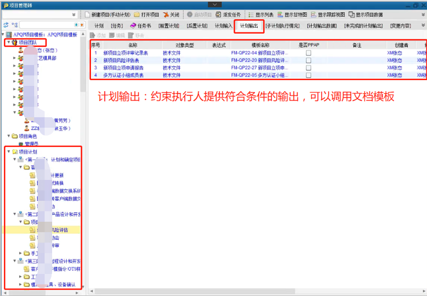Collapse the 项目团队 tree node
This screenshot has height=296, width=427.
pyautogui.click(x=8, y=42)
